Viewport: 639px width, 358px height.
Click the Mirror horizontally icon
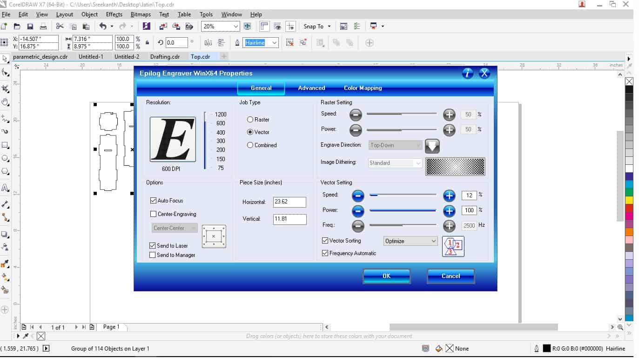[208, 42]
